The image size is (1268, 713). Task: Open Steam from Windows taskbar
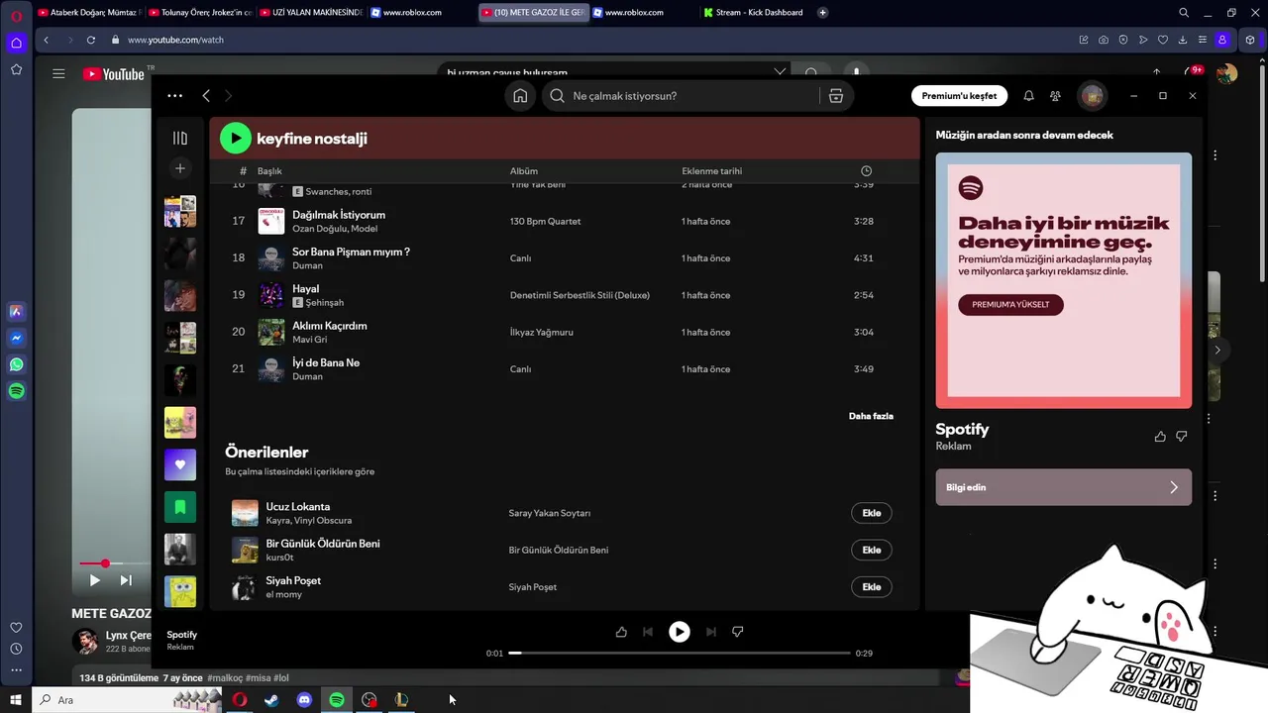270,700
